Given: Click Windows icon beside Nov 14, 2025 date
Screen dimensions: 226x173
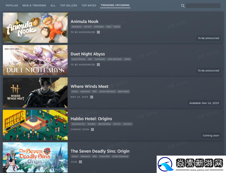Looking at the screenshot, I should click(x=92, y=97).
